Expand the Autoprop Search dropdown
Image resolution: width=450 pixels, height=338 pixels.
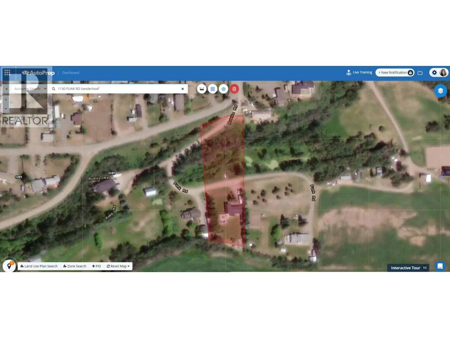pos(29,89)
